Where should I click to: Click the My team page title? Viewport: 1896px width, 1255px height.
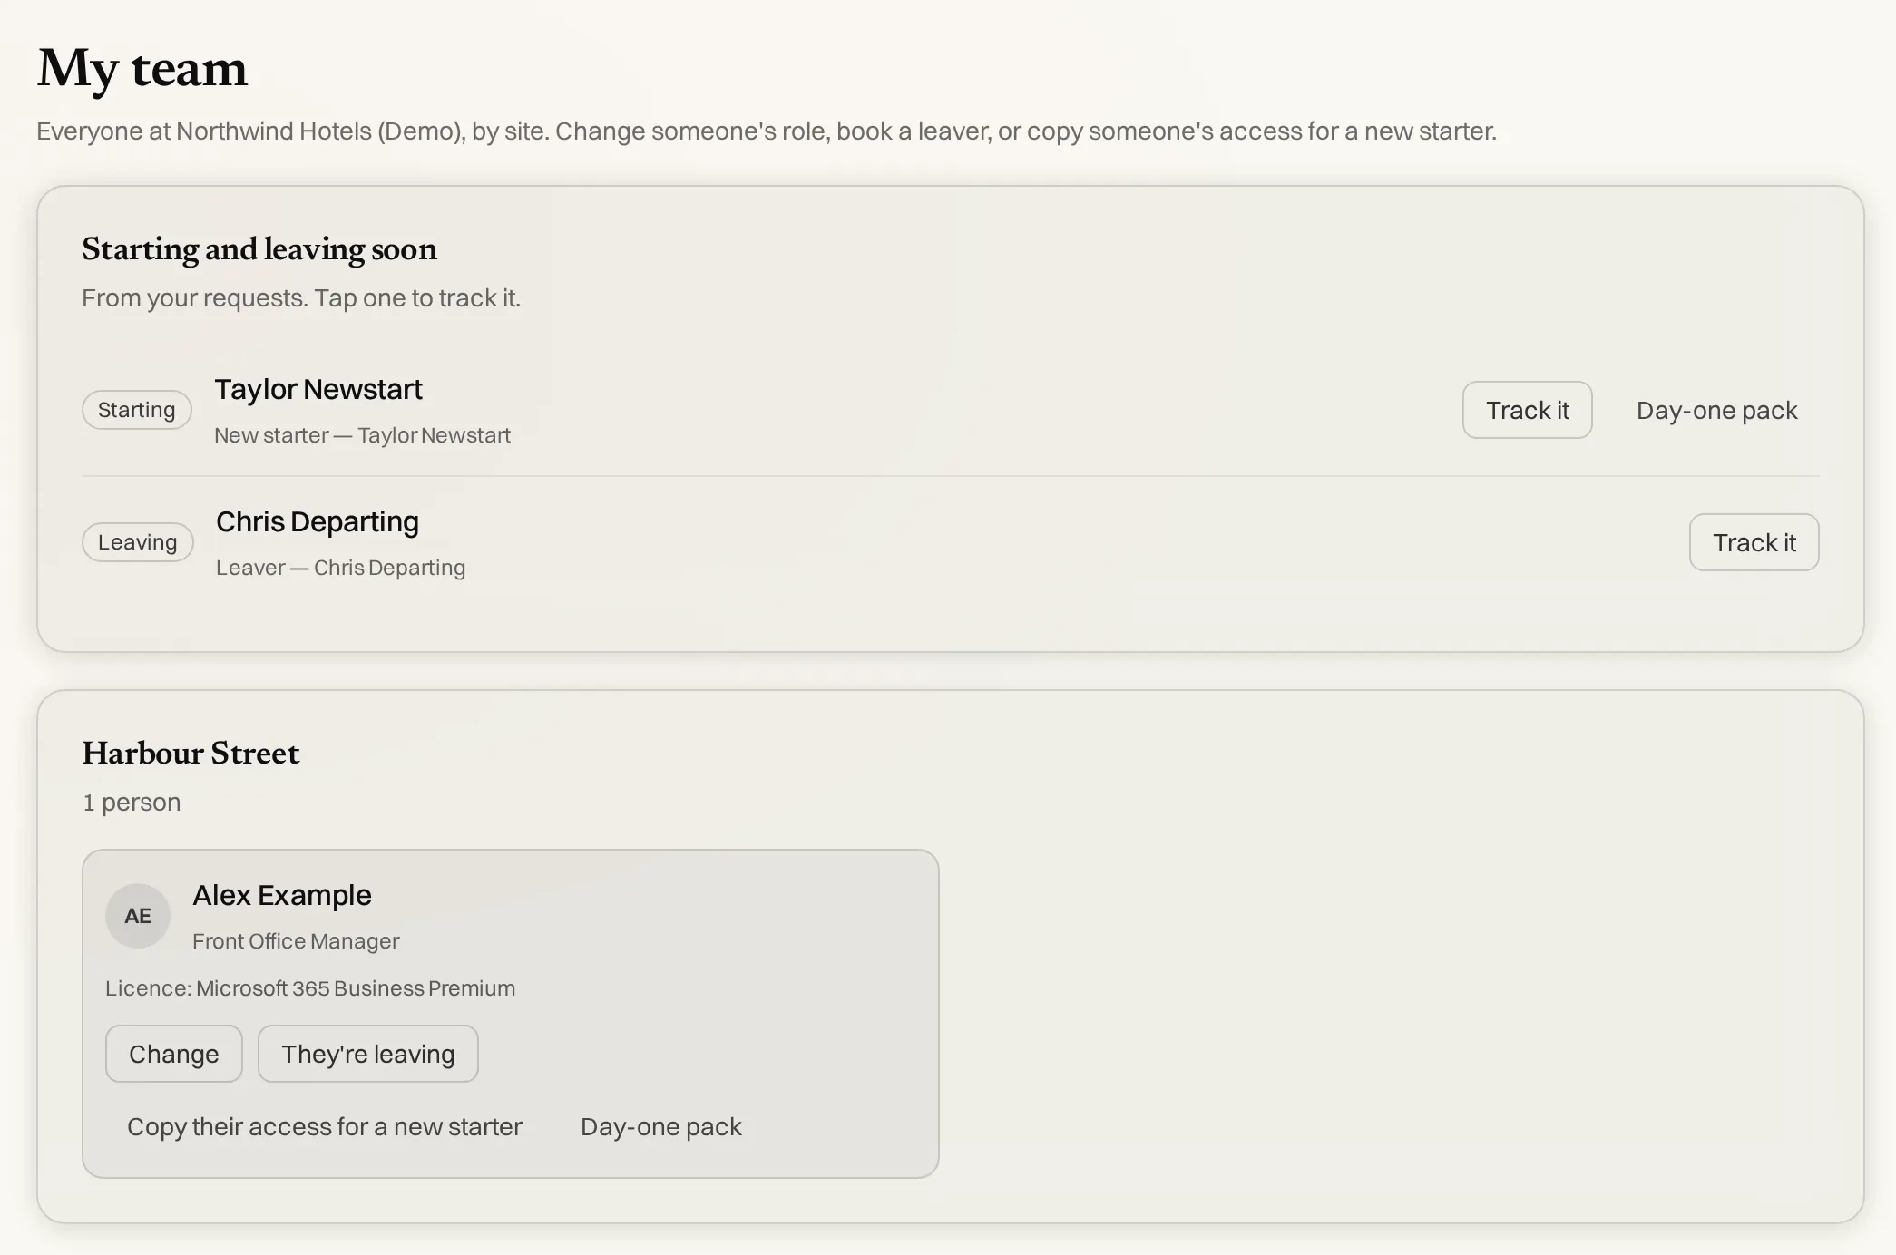click(142, 69)
